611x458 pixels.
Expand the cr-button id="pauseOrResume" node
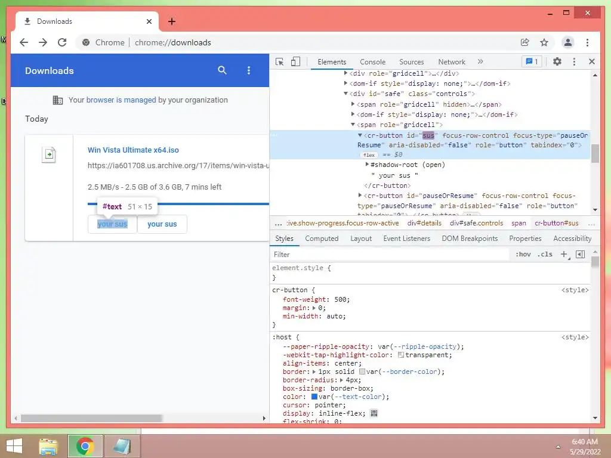click(360, 195)
